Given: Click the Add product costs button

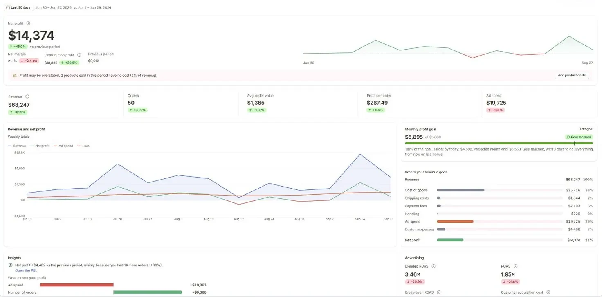Looking at the screenshot, I should coord(572,76).
